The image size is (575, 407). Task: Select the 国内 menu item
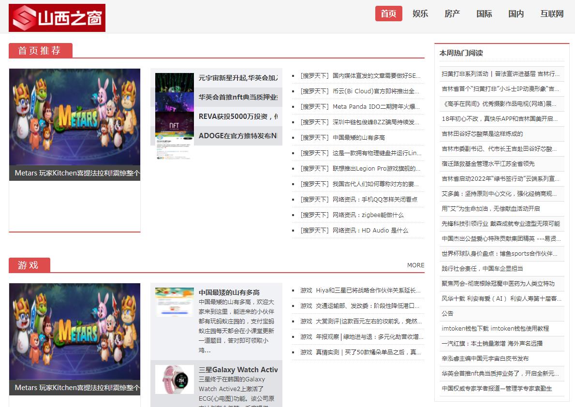click(516, 14)
